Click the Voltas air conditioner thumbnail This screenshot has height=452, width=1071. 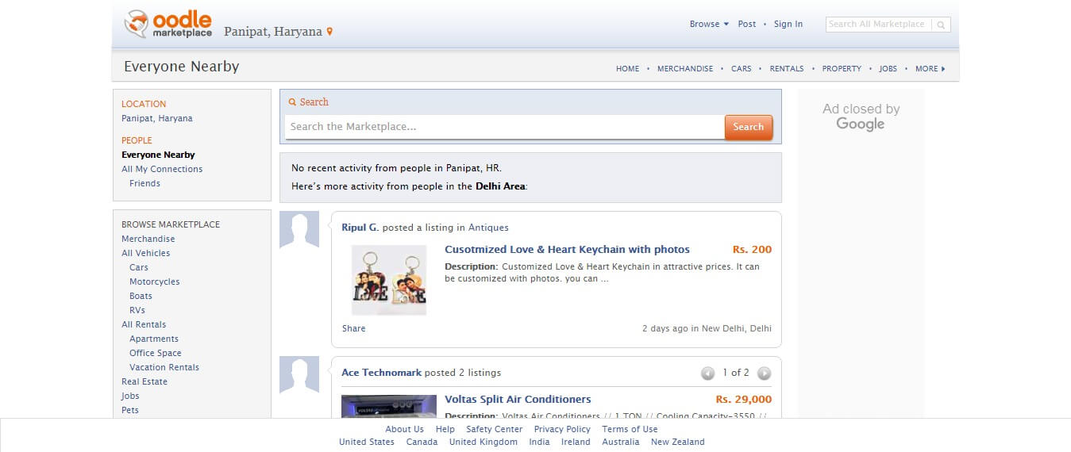(x=389, y=406)
